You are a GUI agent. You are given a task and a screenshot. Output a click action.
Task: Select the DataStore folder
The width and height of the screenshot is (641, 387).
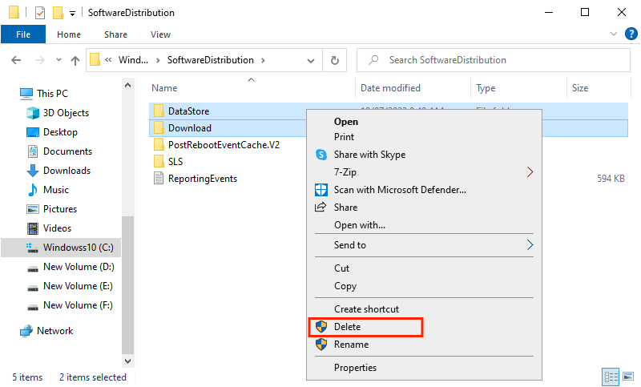pyautogui.click(x=188, y=111)
